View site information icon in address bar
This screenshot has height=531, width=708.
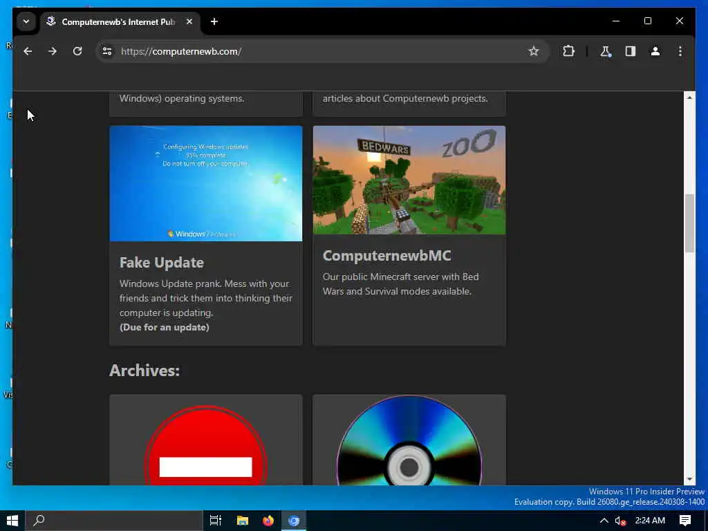point(107,51)
